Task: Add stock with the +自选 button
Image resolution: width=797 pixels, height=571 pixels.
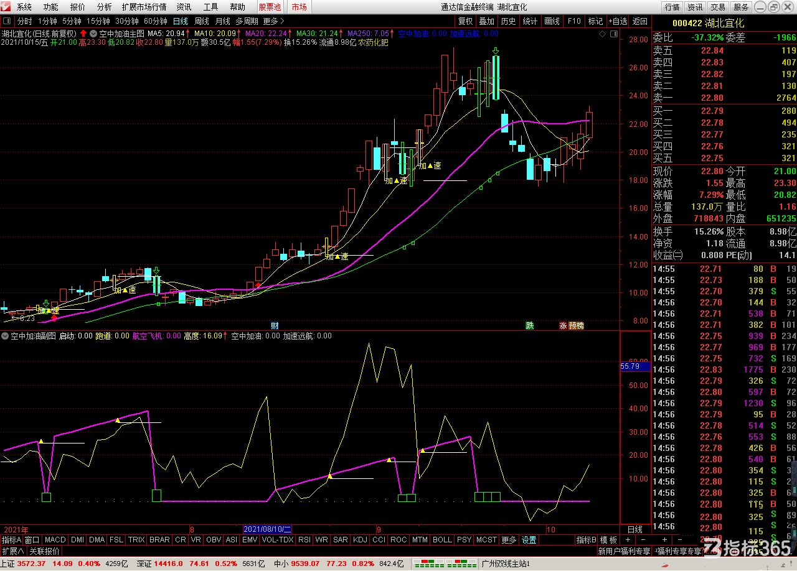Action: 618,21
